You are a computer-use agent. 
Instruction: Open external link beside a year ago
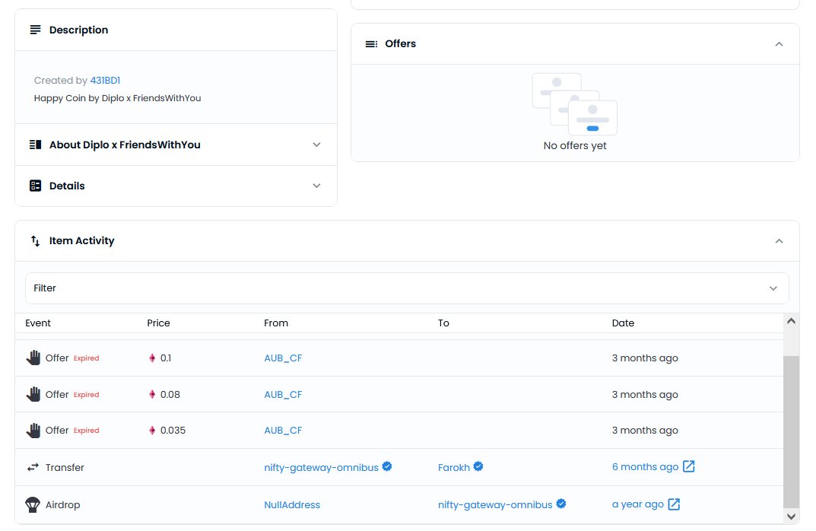674,504
